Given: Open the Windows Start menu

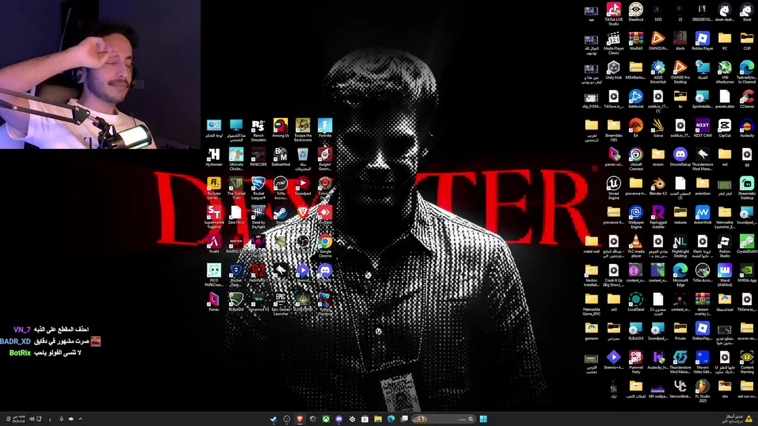Looking at the screenshot, I should (483, 419).
